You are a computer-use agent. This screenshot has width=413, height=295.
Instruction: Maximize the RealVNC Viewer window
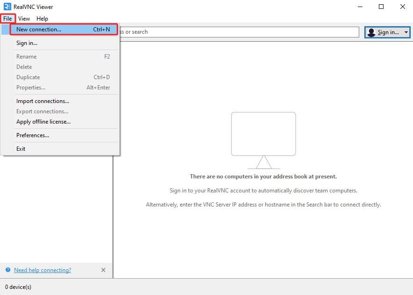click(381, 7)
